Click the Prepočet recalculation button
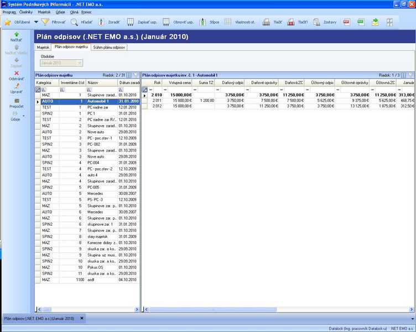 17,103
